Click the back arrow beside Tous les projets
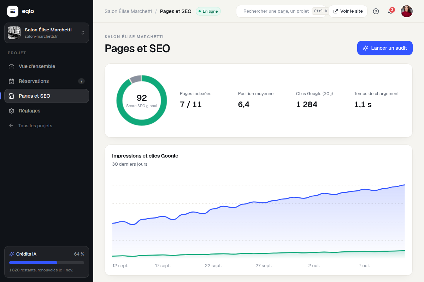 click(11, 125)
